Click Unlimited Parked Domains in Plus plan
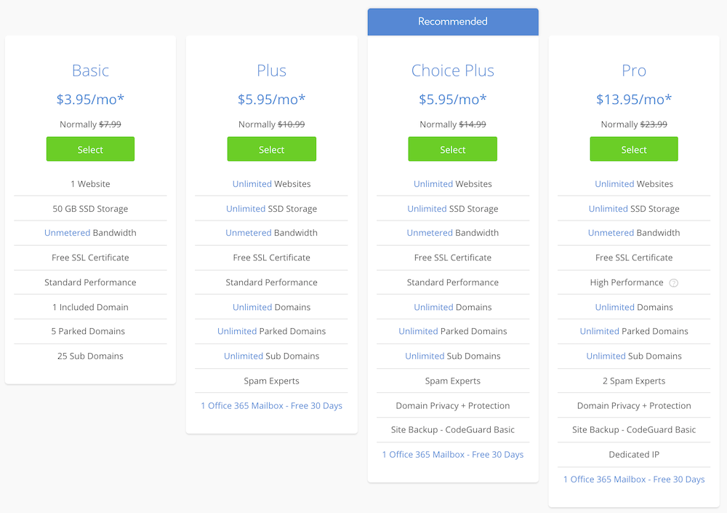Viewport: 727px width, 513px height. point(272,331)
